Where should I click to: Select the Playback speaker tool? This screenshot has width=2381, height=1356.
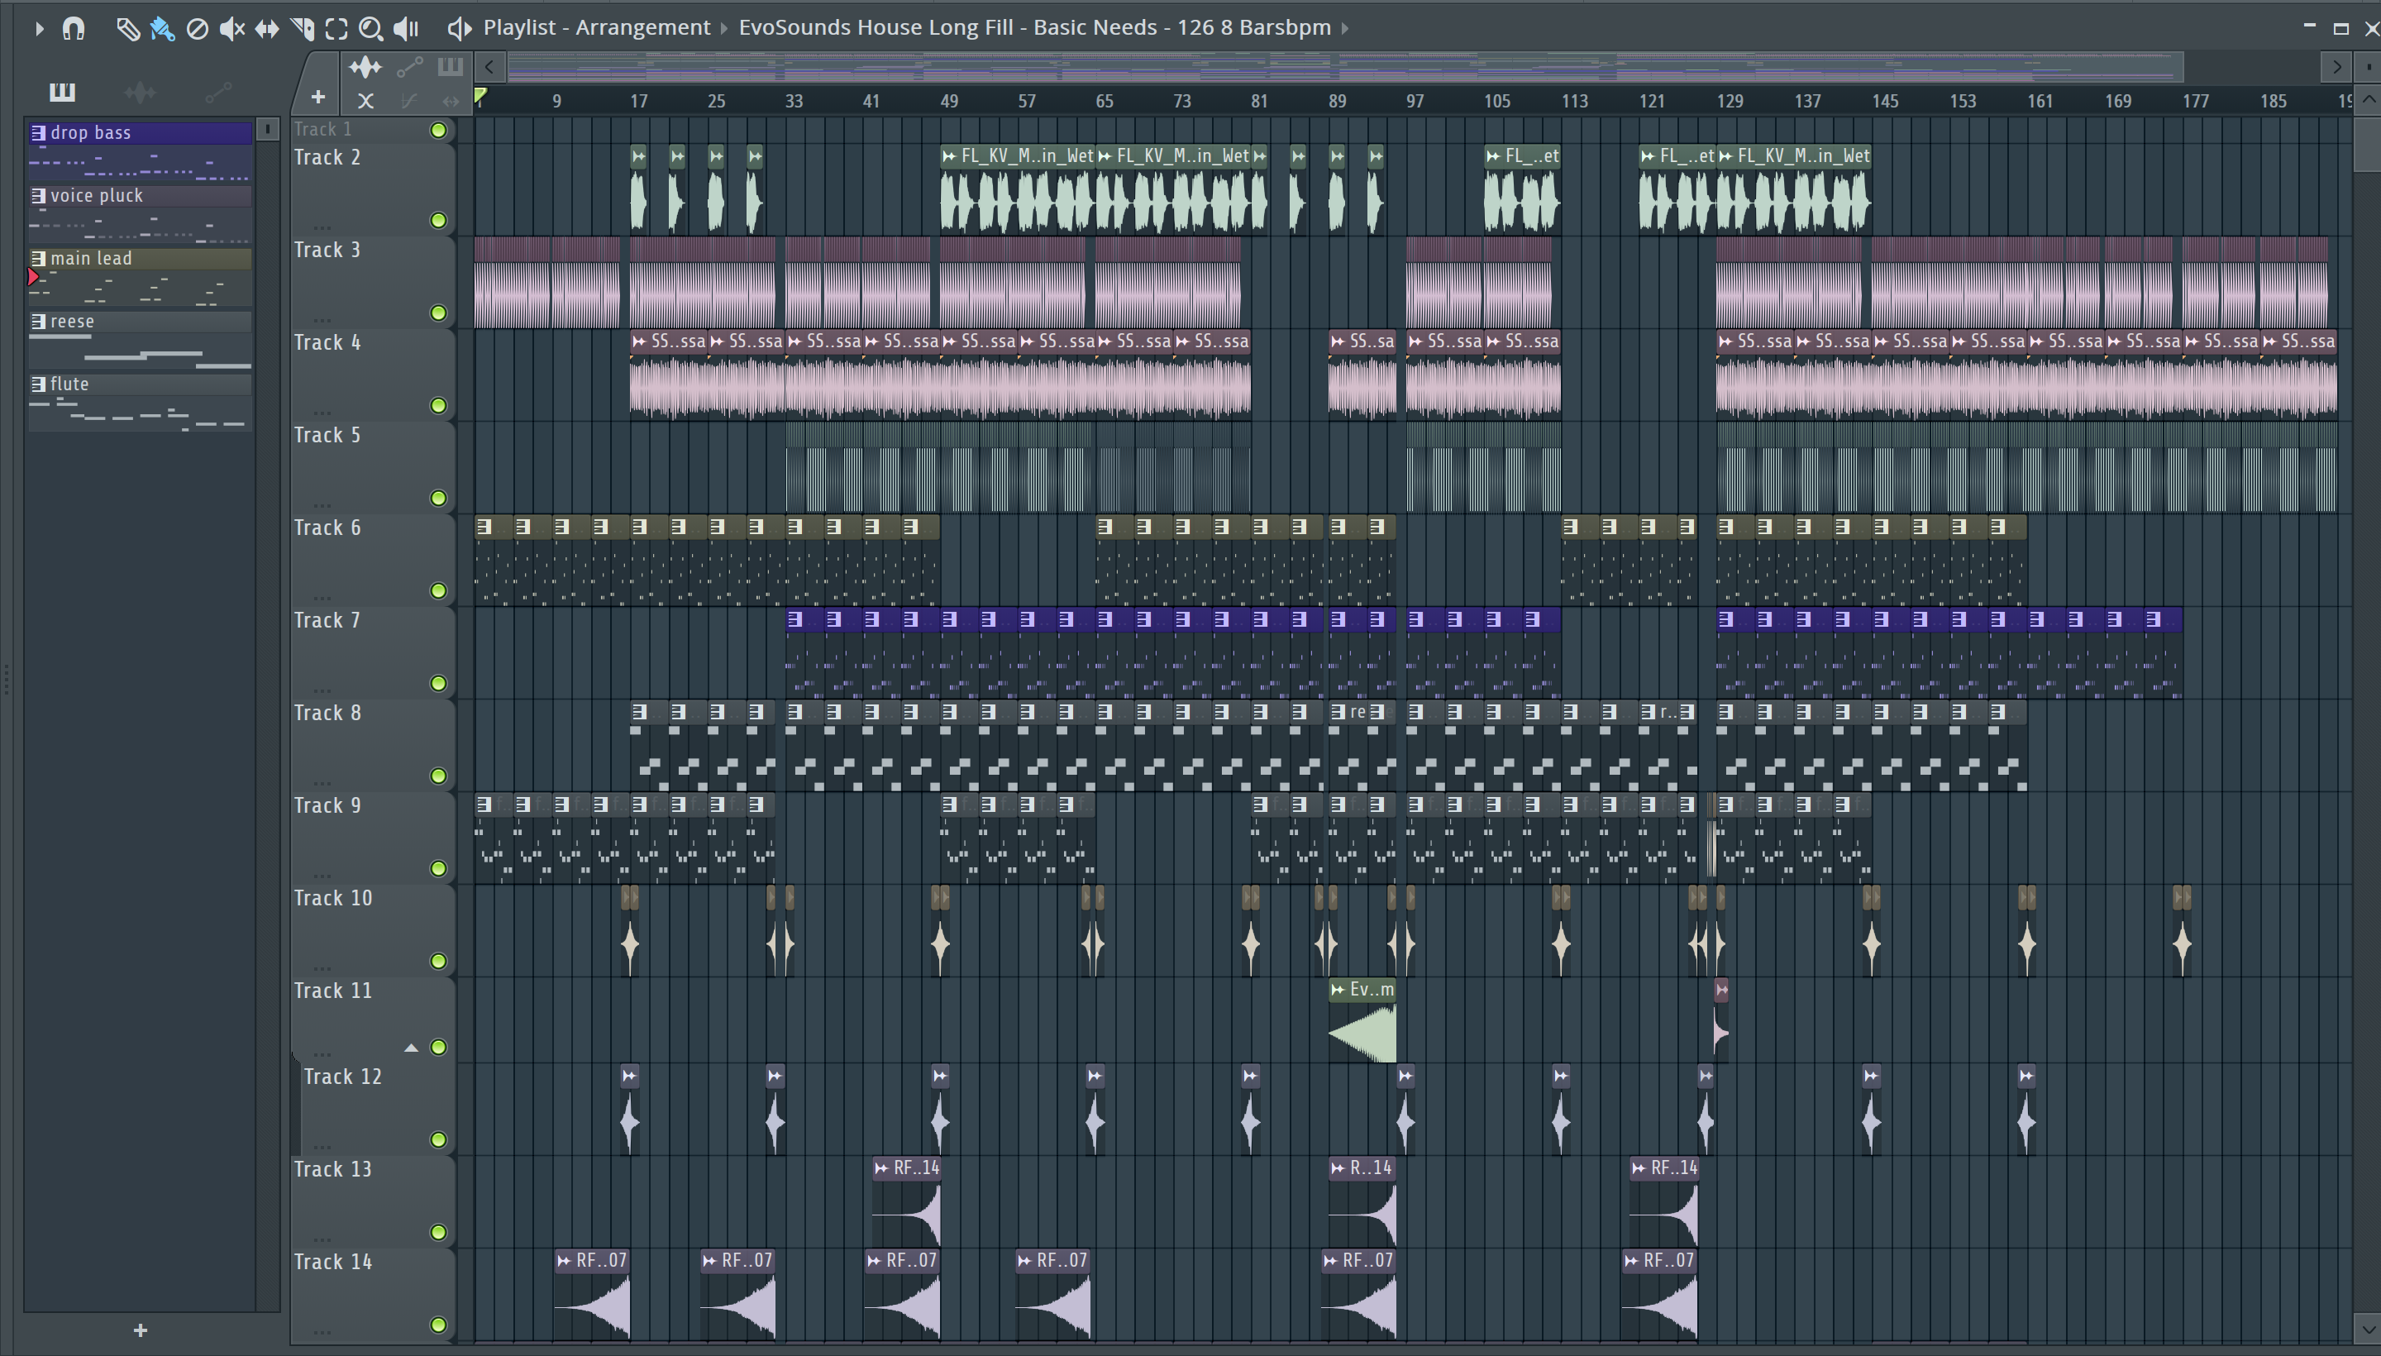click(x=406, y=29)
